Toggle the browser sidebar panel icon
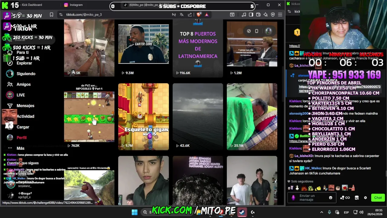This screenshot has width=387, height=218. (x=251, y=15)
